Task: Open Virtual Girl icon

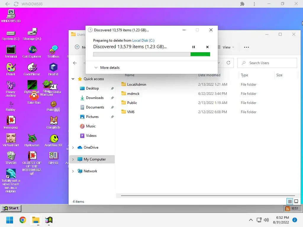Action: pos(11,140)
